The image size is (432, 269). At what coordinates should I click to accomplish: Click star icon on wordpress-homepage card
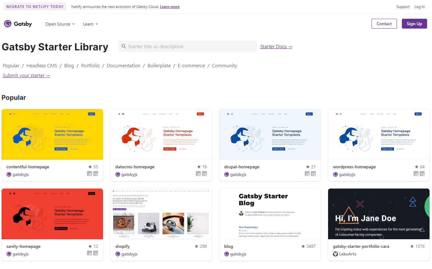point(417,167)
